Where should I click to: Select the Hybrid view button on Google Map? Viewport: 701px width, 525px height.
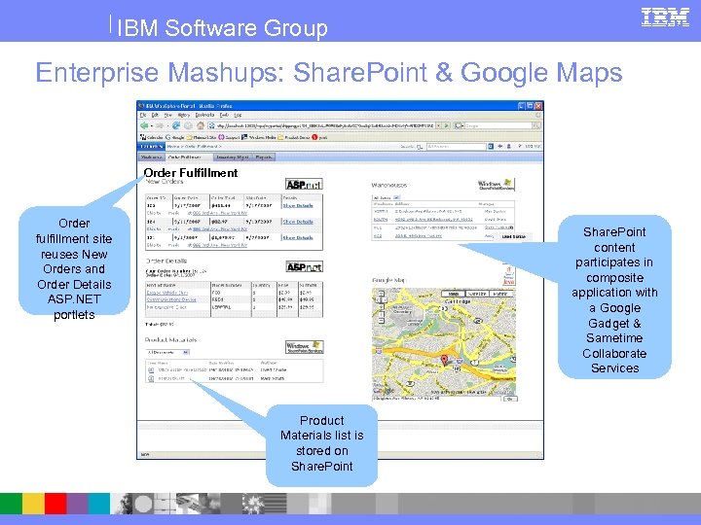click(500, 294)
